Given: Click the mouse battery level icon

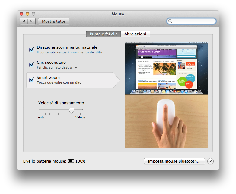Looking at the screenshot, I should (71, 161).
